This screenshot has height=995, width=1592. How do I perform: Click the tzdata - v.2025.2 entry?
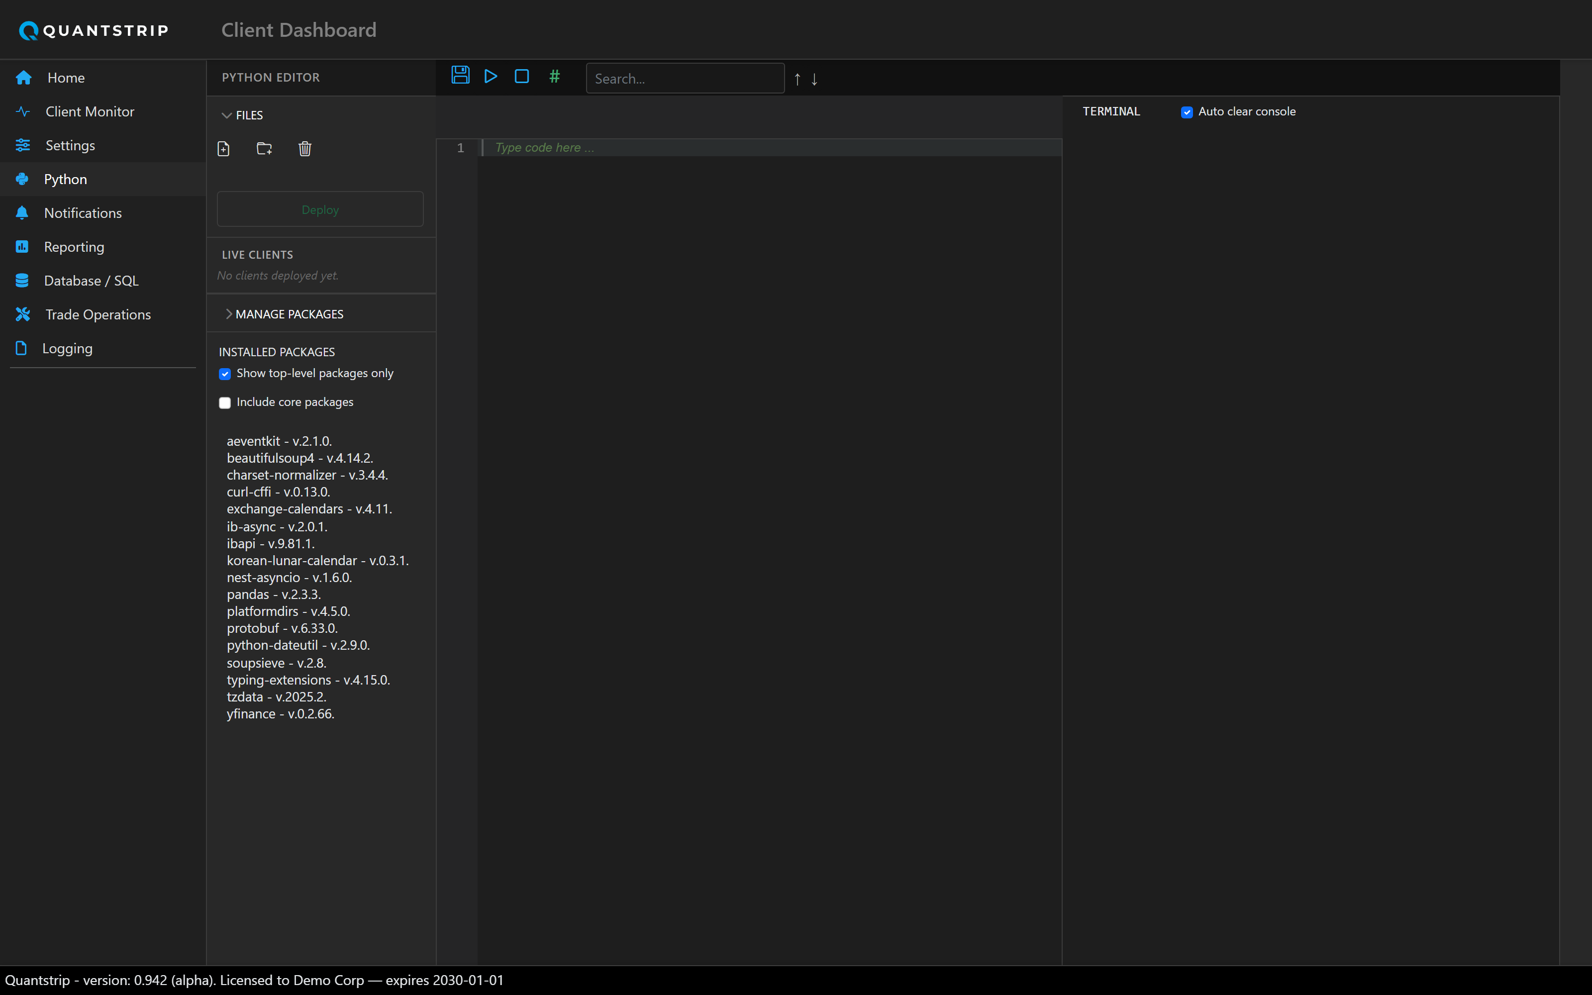point(277,697)
